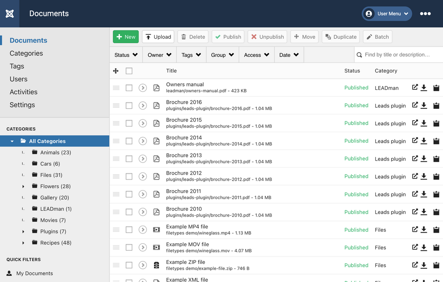Click circled arrow icon beside Brochure 2014
The height and width of the screenshot is (282, 443).
(143, 141)
